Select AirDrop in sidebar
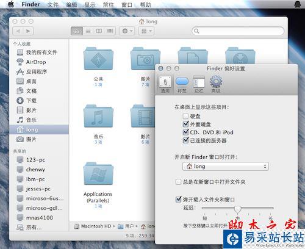Image resolution: width=305 pixels, height=249 pixels. click(x=39, y=62)
